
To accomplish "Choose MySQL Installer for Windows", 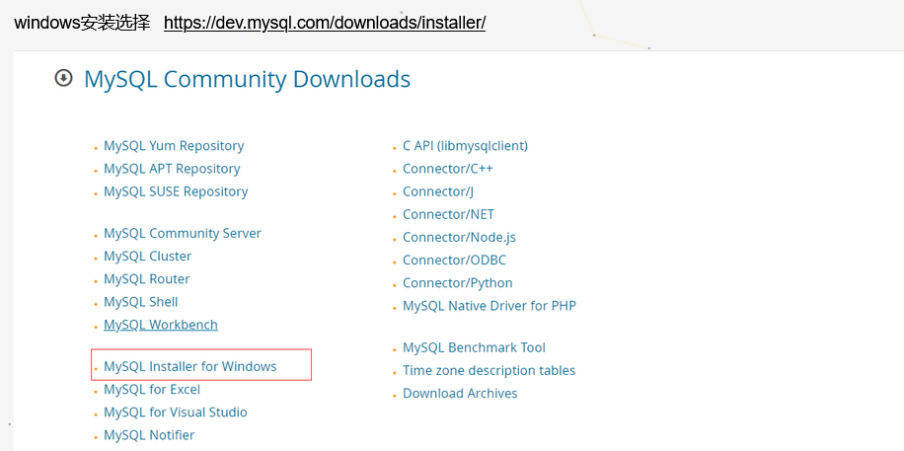I will click(190, 366).
